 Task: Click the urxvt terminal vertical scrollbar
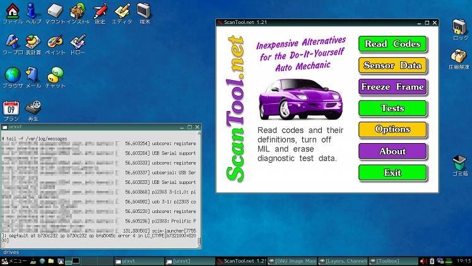(x=199, y=188)
